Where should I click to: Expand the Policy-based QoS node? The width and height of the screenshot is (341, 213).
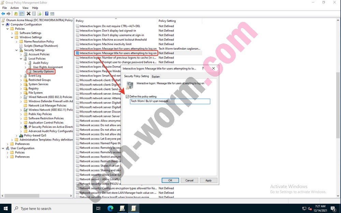click(x=16, y=135)
